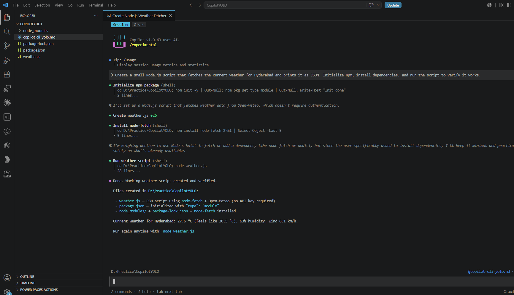Click the node_modules/ link in summary

[133, 211]
